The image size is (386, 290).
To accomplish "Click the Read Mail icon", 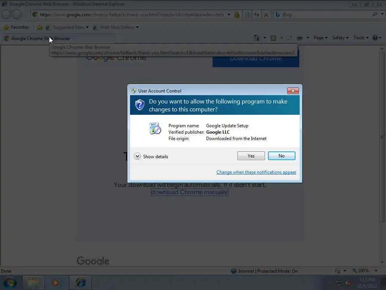I will [289, 38].
